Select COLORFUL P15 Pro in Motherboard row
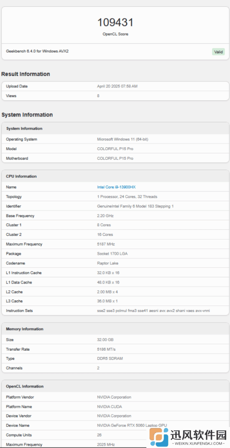The width and height of the screenshot is (230, 448). coord(115,158)
